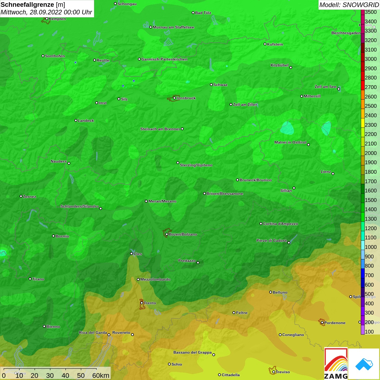This screenshot has width=380, height=380.
Task: Click the Modell: SNOWGRID label
Action: coord(349,5)
